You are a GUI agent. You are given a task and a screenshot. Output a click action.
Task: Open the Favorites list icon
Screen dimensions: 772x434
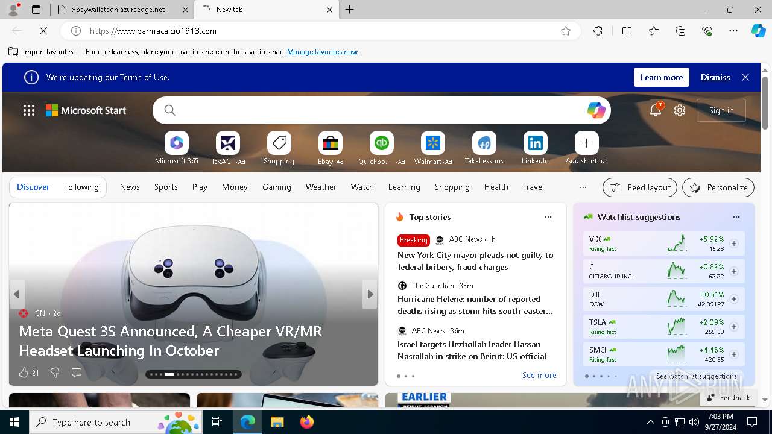[x=654, y=31]
